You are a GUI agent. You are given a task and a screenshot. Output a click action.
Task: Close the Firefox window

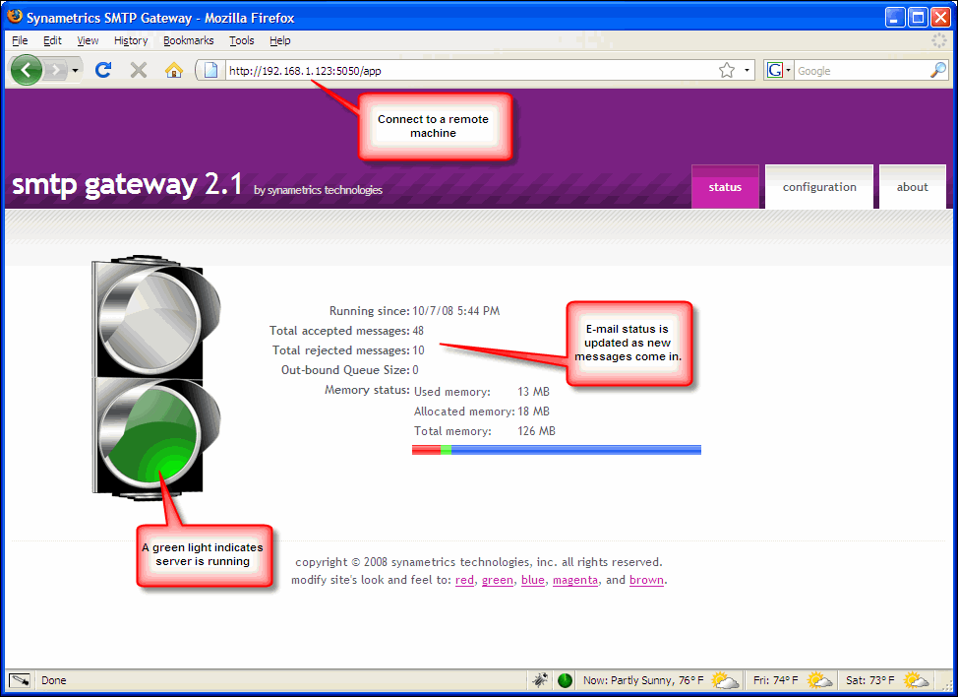(x=940, y=17)
